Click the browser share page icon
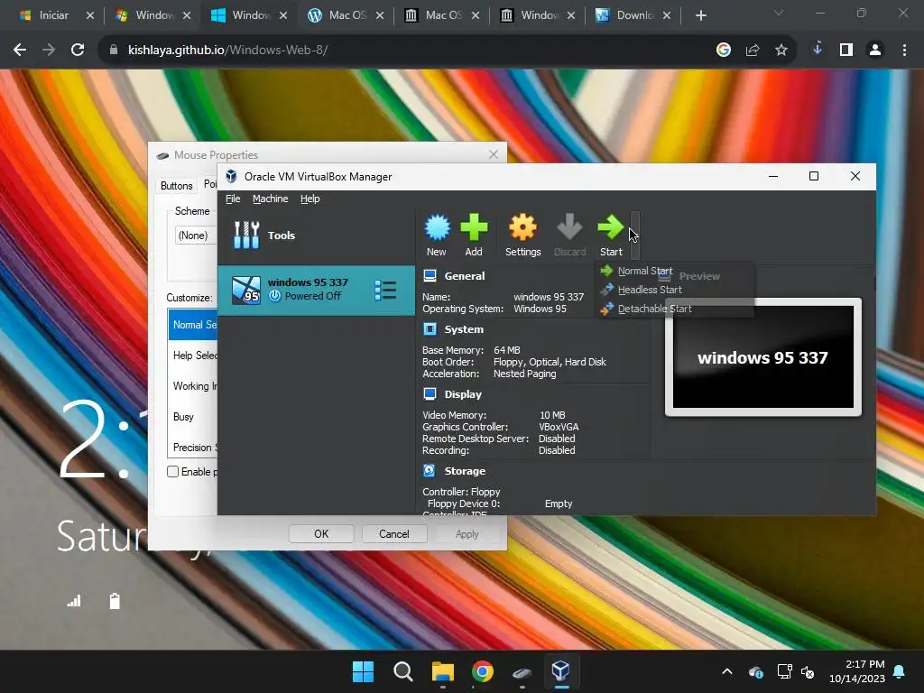This screenshot has width=924, height=693. 752,51
